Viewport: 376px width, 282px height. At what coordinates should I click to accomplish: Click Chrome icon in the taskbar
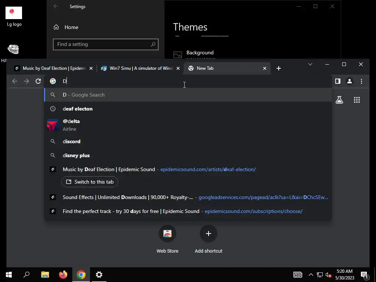pyautogui.click(x=81, y=275)
